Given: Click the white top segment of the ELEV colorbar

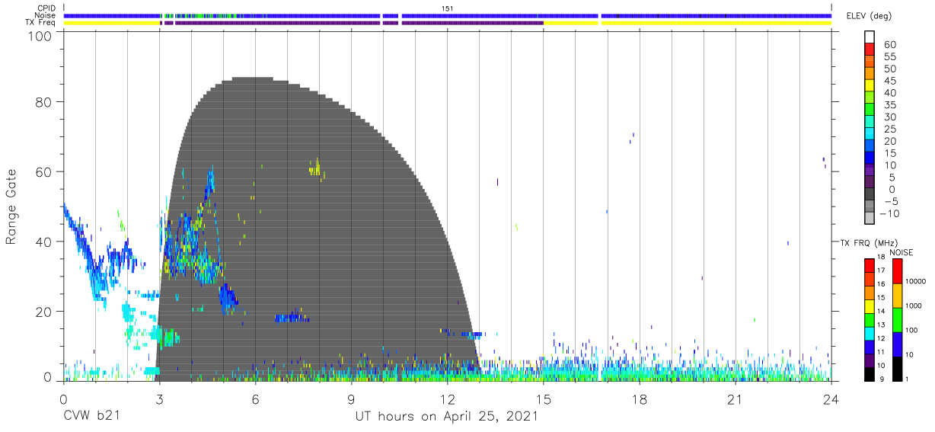Looking at the screenshot, I should [x=869, y=38].
